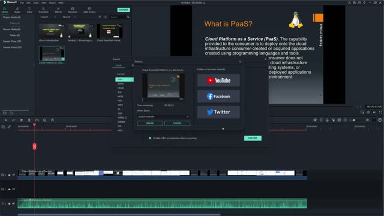Choose HEVC export format
This screenshot has width=384, height=216.
(x=121, y=88)
